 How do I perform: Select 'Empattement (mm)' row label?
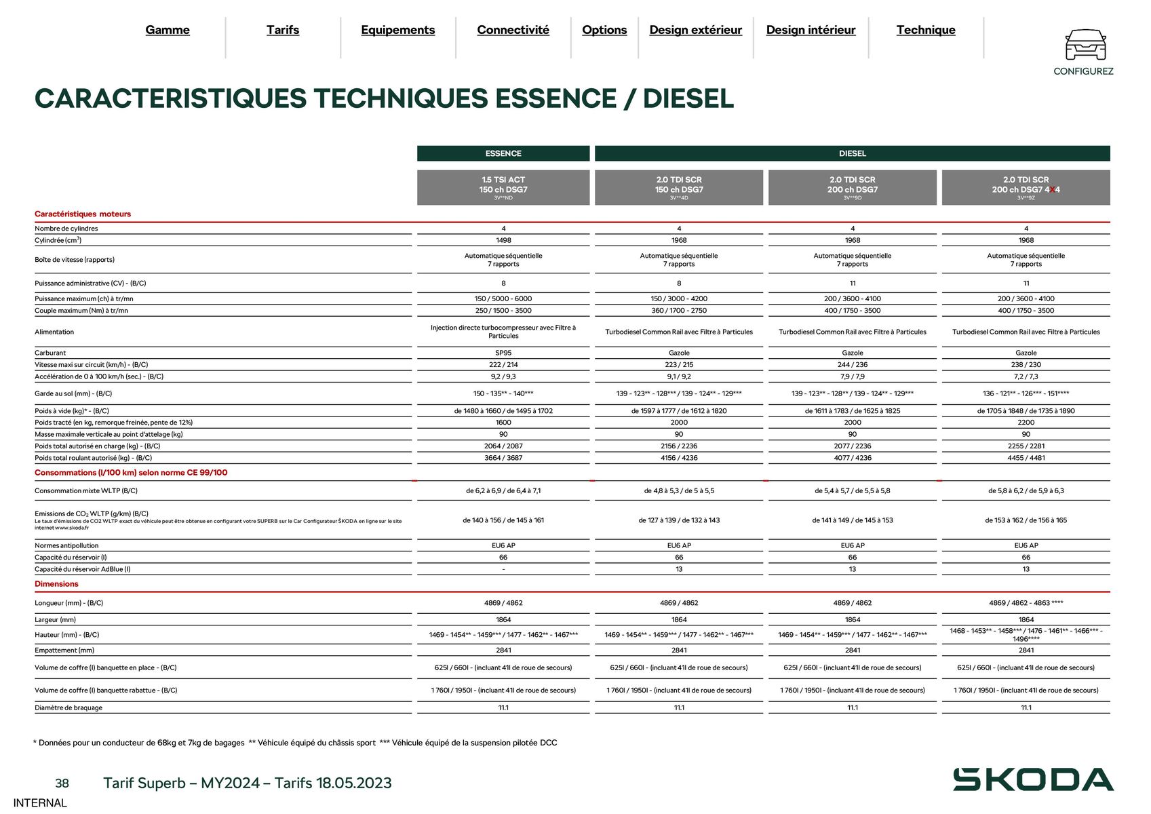[x=64, y=651]
